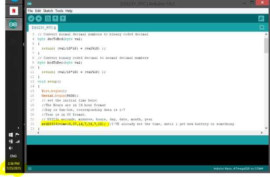
Task: Click the Netflix taskbar icon
Action: 14,11
